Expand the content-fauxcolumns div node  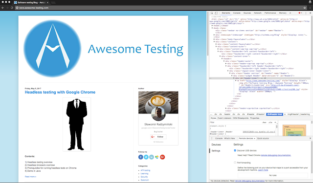click(x=216, y=44)
